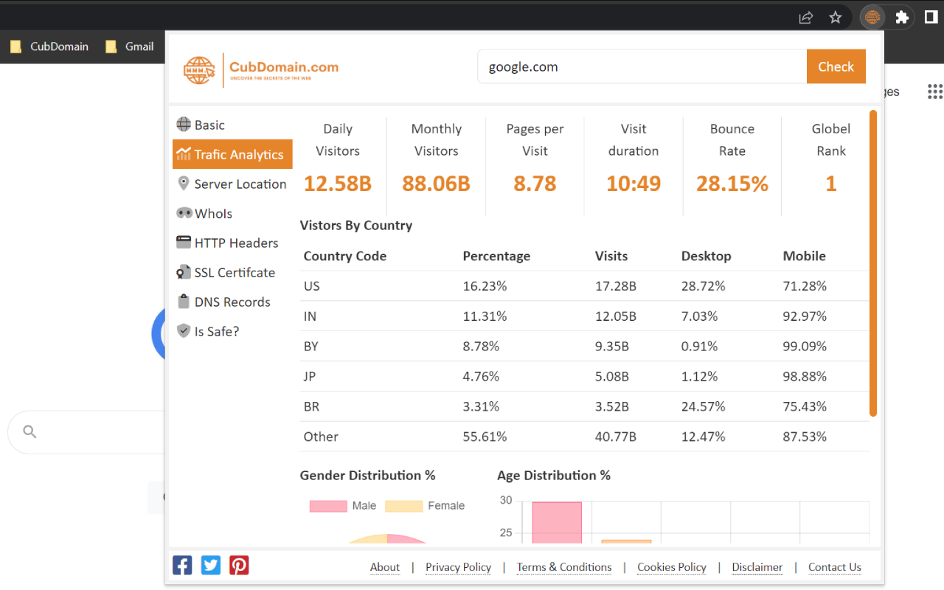Screen dimensions: 944x590
Task: Click the Percentage column header
Action: (496, 257)
